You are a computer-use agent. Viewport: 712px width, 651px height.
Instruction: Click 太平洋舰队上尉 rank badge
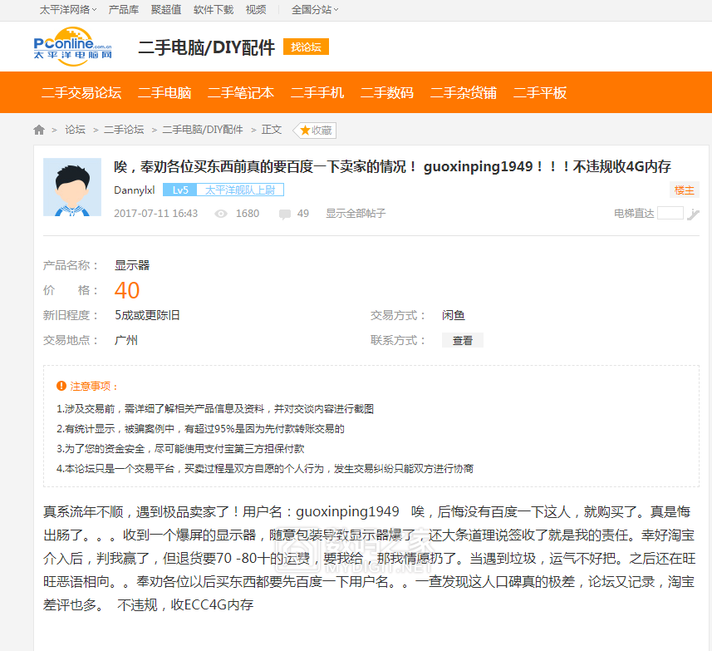point(240,190)
